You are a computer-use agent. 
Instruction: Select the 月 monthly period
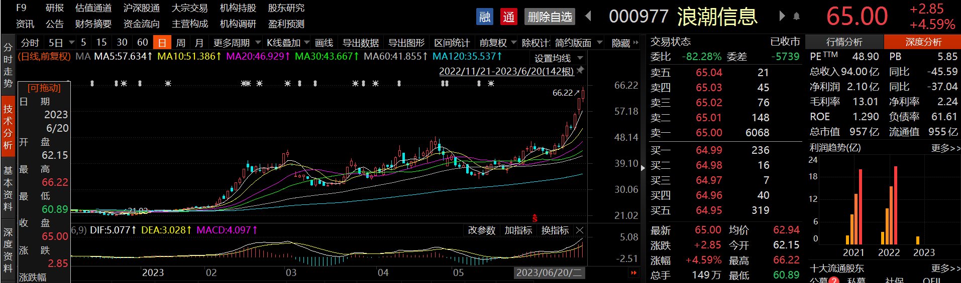[199, 43]
